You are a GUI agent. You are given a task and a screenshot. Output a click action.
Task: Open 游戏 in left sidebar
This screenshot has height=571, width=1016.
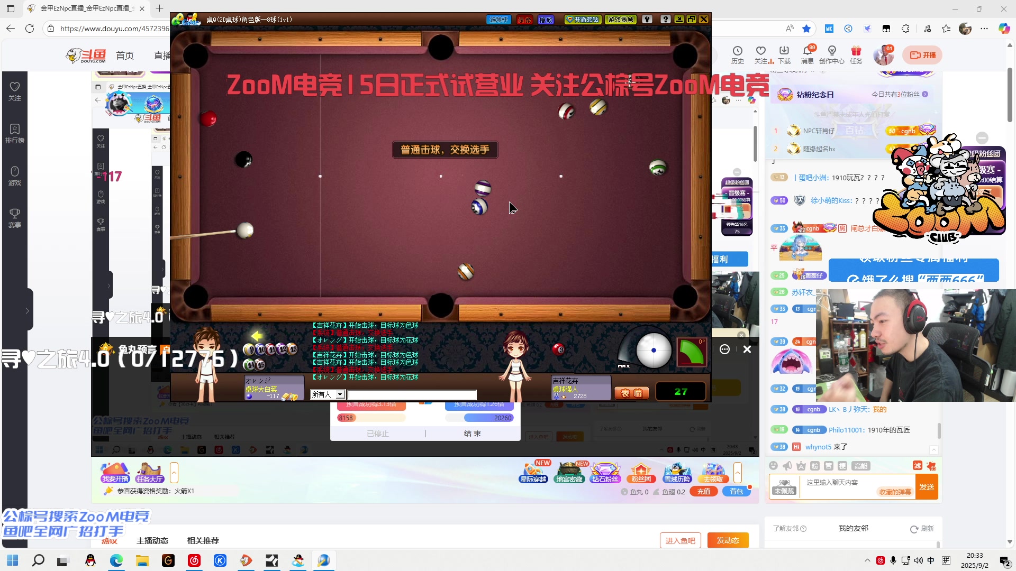pos(15,176)
